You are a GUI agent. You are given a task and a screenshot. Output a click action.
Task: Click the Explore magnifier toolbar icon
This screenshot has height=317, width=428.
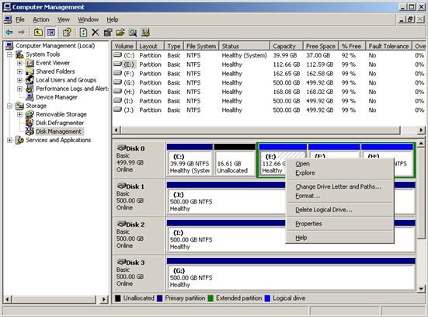tap(133, 33)
